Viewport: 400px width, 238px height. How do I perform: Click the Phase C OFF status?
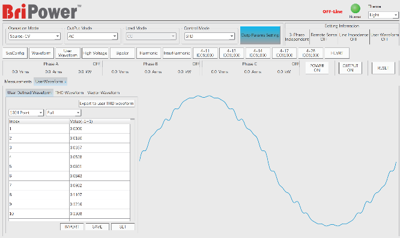[x=295, y=64]
